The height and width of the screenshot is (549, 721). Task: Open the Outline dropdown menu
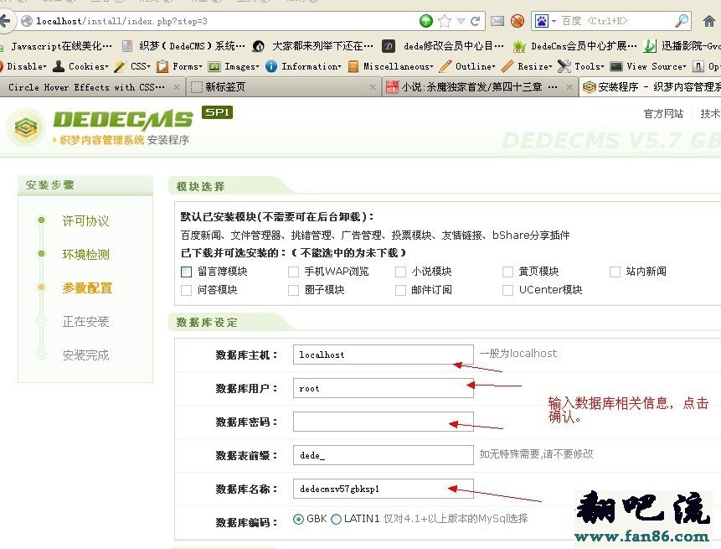(467, 66)
